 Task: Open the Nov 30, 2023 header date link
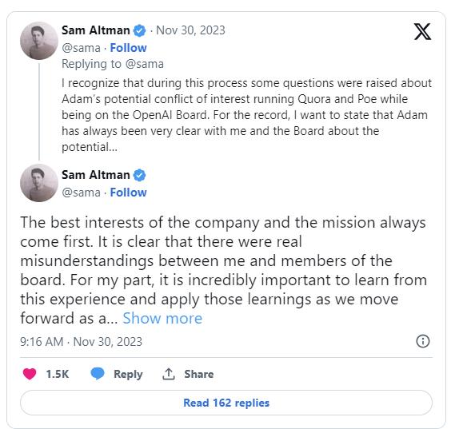190,30
